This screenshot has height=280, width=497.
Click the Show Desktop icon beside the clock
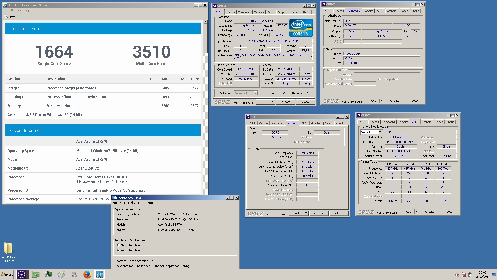(494, 275)
